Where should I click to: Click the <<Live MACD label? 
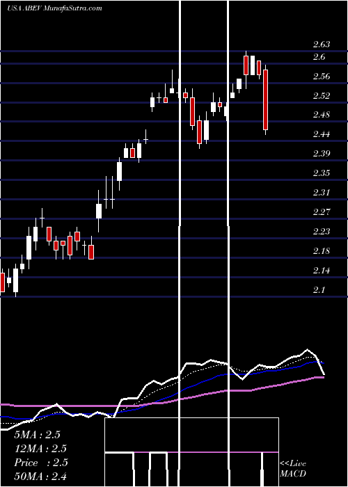pos(293,469)
